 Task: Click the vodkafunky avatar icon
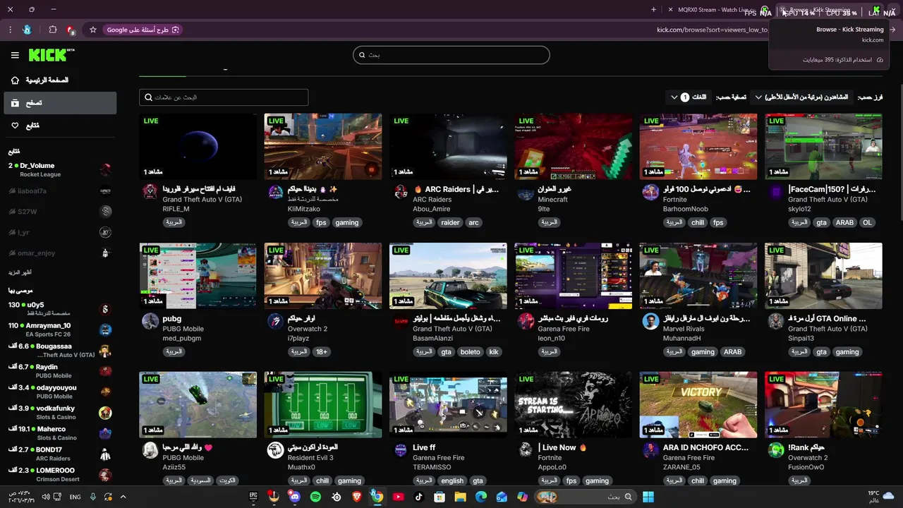coord(105,413)
